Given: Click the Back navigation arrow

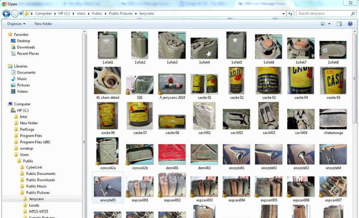Looking at the screenshot, I should (x=7, y=14).
